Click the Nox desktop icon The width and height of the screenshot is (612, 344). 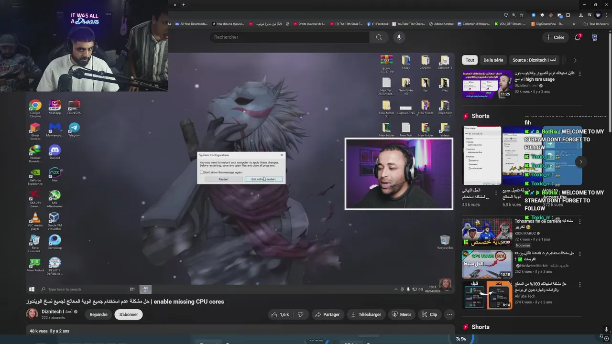tap(55, 174)
